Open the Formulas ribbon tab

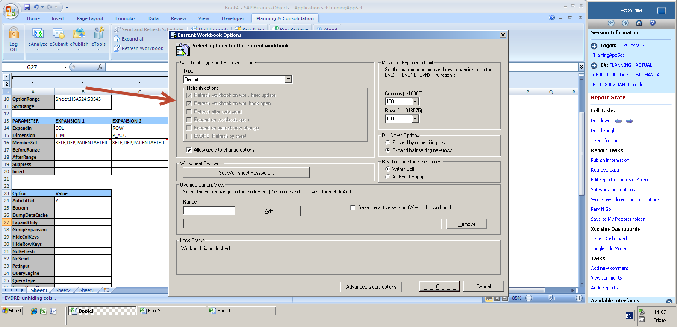[x=125, y=18]
